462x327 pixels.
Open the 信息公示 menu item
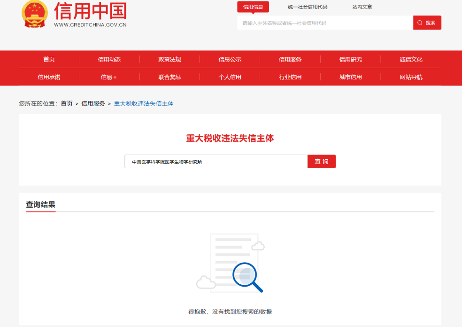pos(230,59)
